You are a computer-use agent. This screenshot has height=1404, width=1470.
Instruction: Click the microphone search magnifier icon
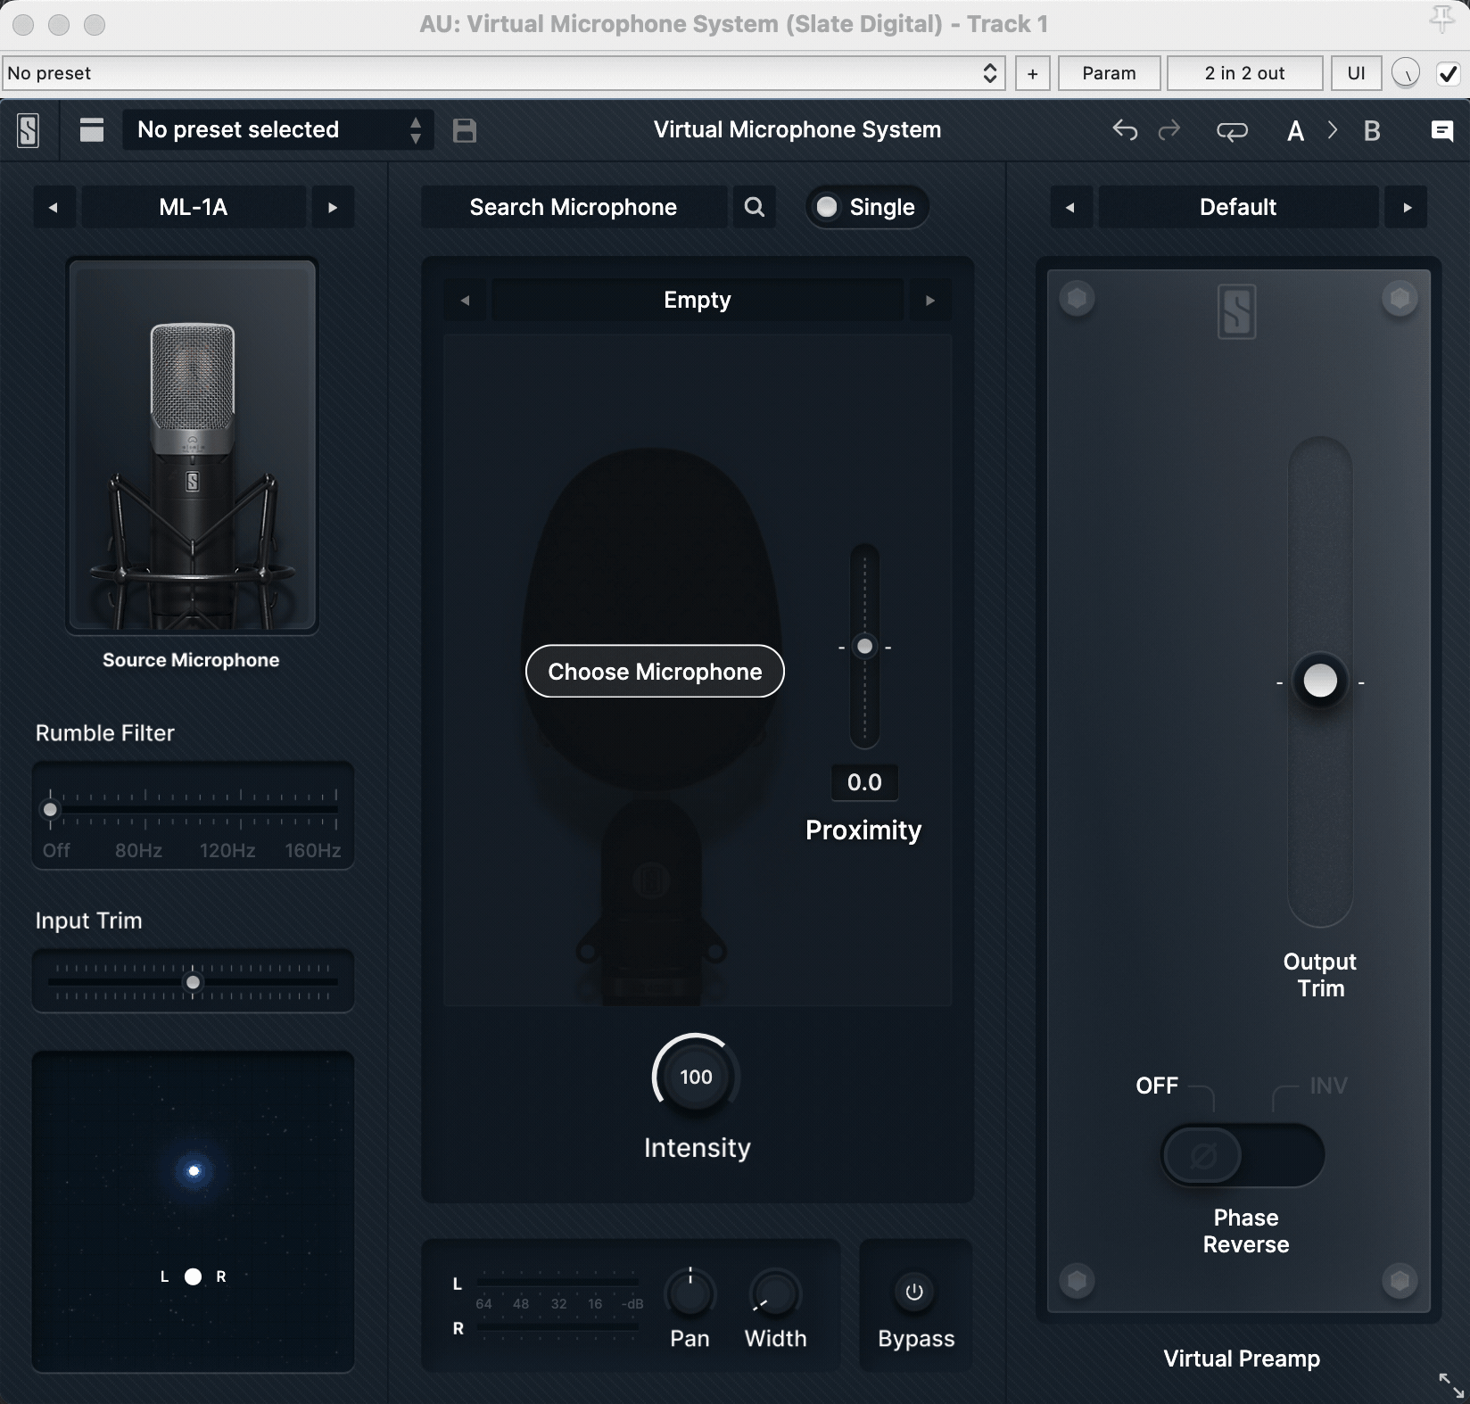755,207
